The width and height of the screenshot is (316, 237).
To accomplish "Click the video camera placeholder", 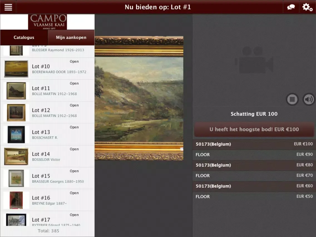I will pos(254,60).
